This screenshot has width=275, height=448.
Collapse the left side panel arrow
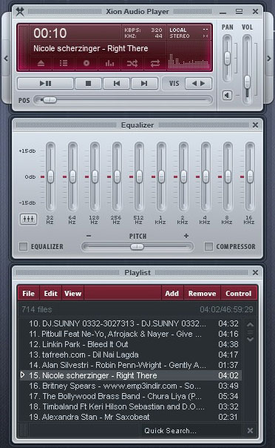[x=6, y=59]
